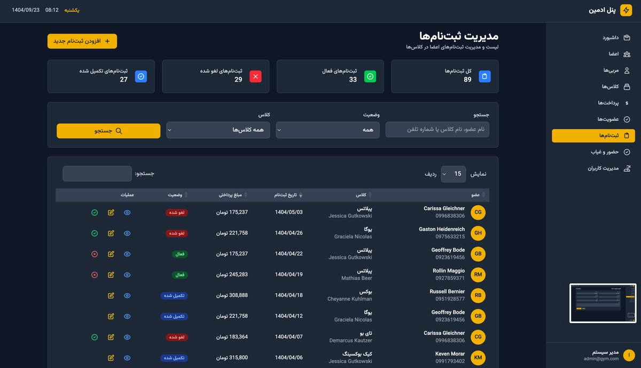Click the yellow جستجو search button
Screen dimensions: 641x368
click(108, 131)
